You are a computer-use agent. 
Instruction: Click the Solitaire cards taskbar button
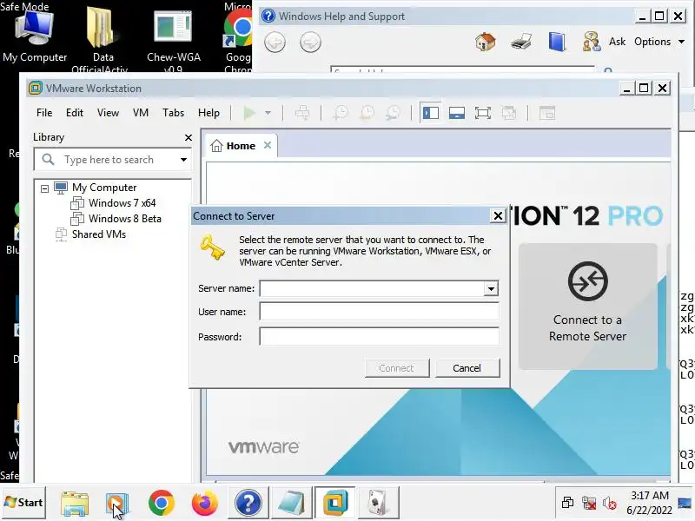point(378,504)
